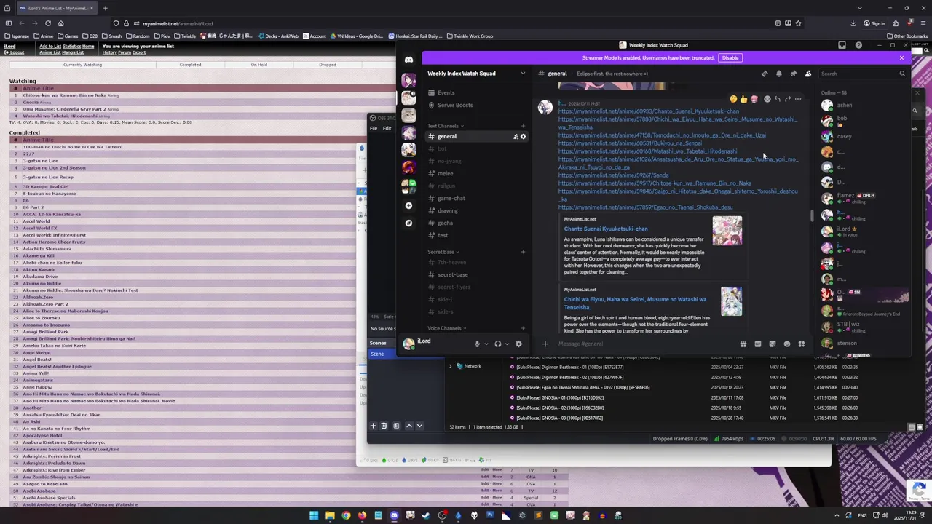The width and height of the screenshot is (932, 524).
Task: Open add reaction picker on message
Action: pos(767,99)
